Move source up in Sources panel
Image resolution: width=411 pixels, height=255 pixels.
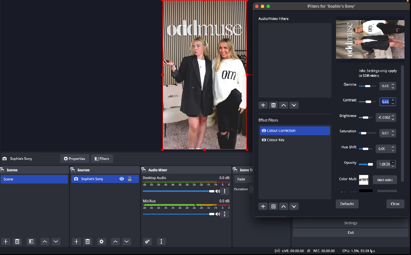coord(115,242)
